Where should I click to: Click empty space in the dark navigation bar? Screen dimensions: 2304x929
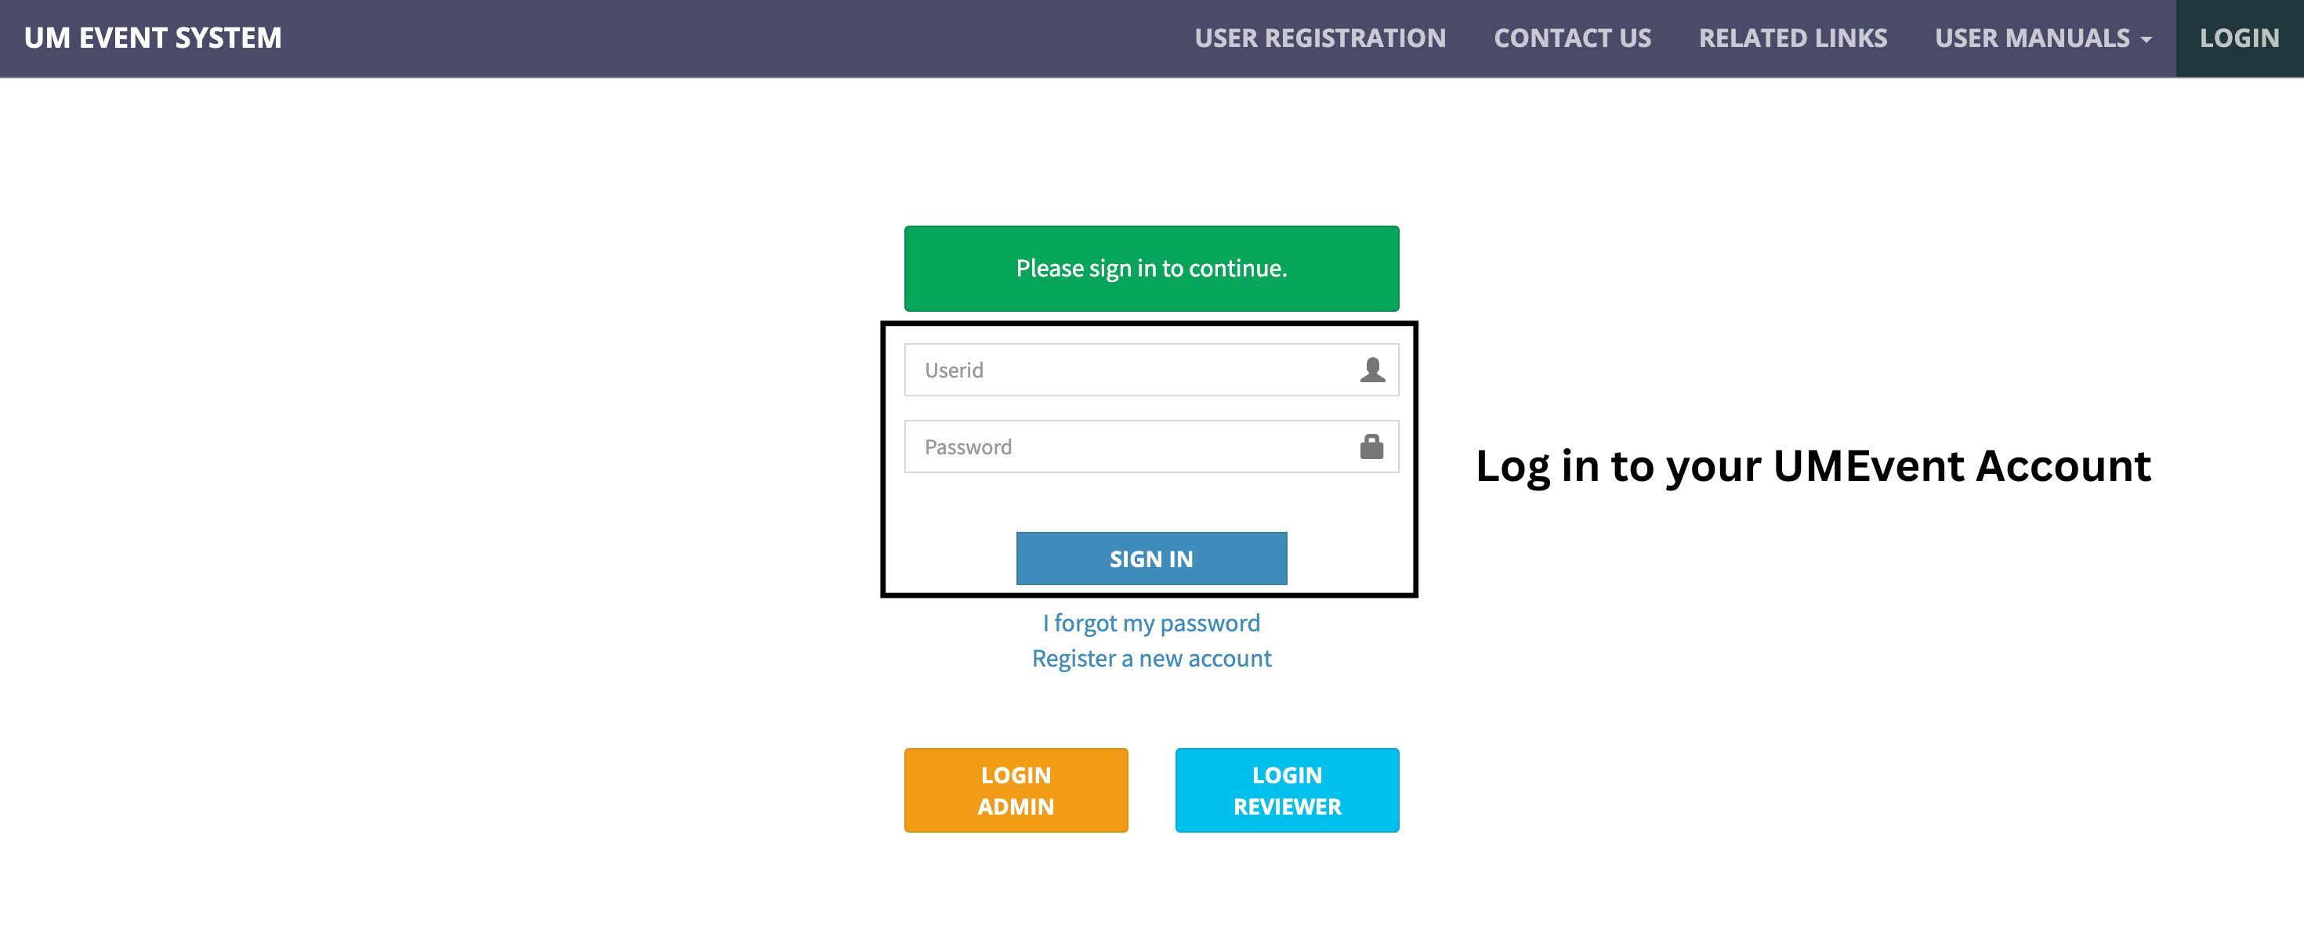(x=715, y=38)
